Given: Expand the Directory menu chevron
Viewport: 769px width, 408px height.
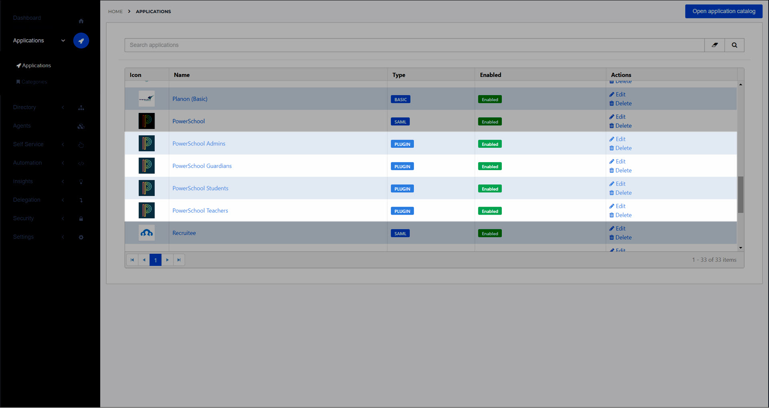Looking at the screenshot, I should (x=63, y=107).
